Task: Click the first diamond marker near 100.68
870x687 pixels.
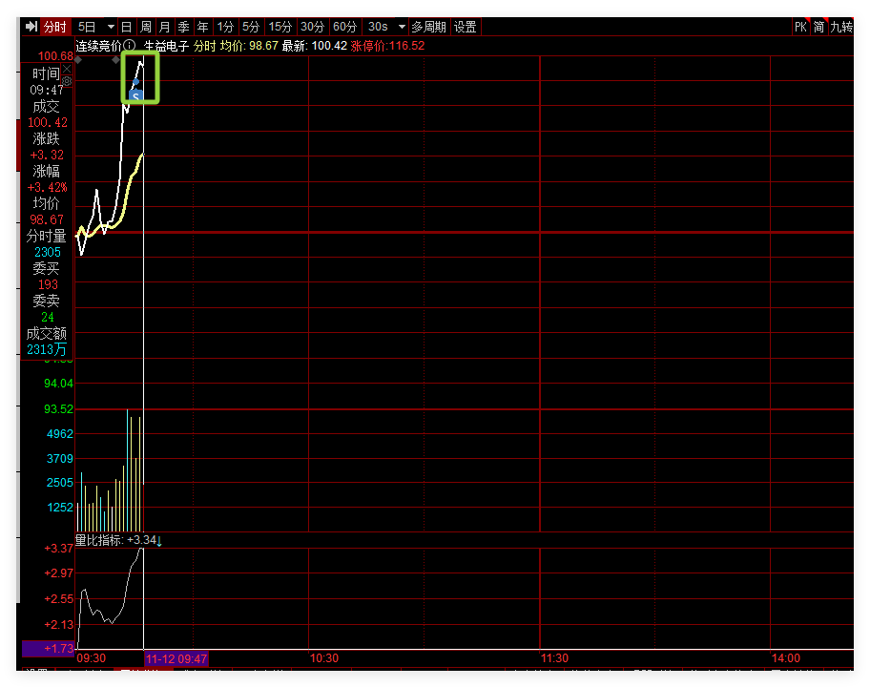Action: pos(78,60)
